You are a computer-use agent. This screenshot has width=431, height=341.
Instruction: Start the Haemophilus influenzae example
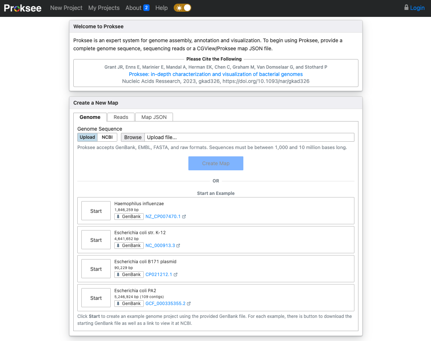point(96,211)
